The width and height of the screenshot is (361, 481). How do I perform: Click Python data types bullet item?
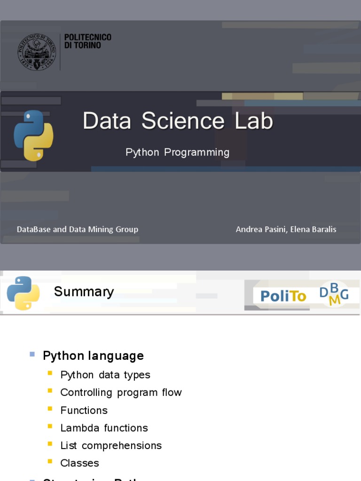105,375
